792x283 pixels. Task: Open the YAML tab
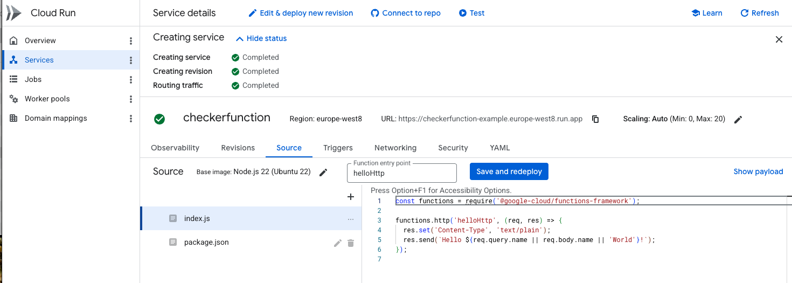coord(499,148)
